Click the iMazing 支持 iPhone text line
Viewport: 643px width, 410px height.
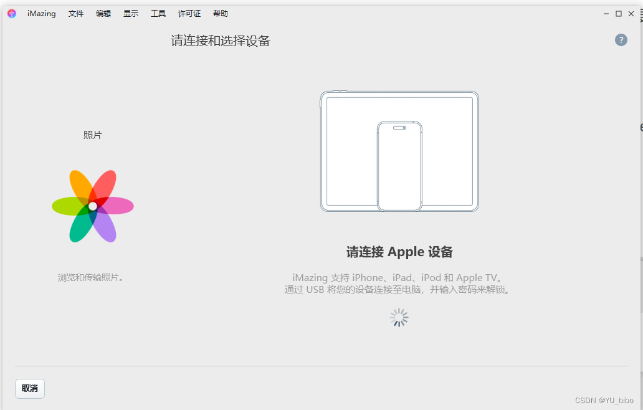tap(397, 277)
